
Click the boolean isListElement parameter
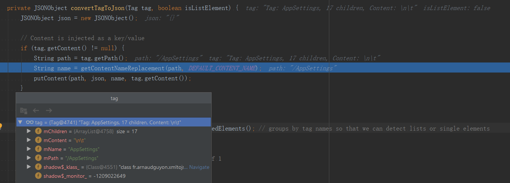(195, 8)
